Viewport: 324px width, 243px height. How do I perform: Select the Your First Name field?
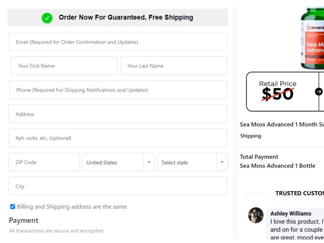(64, 66)
